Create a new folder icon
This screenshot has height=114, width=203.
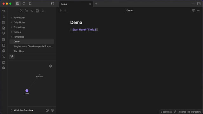(x=26, y=11)
